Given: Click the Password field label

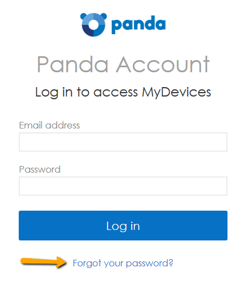Looking at the screenshot, I should (x=40, y=169).
